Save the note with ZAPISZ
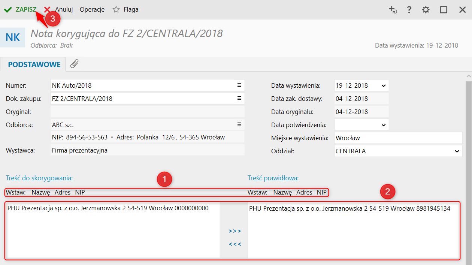Viewport: 472px width, 265px height. pos(26,10)
